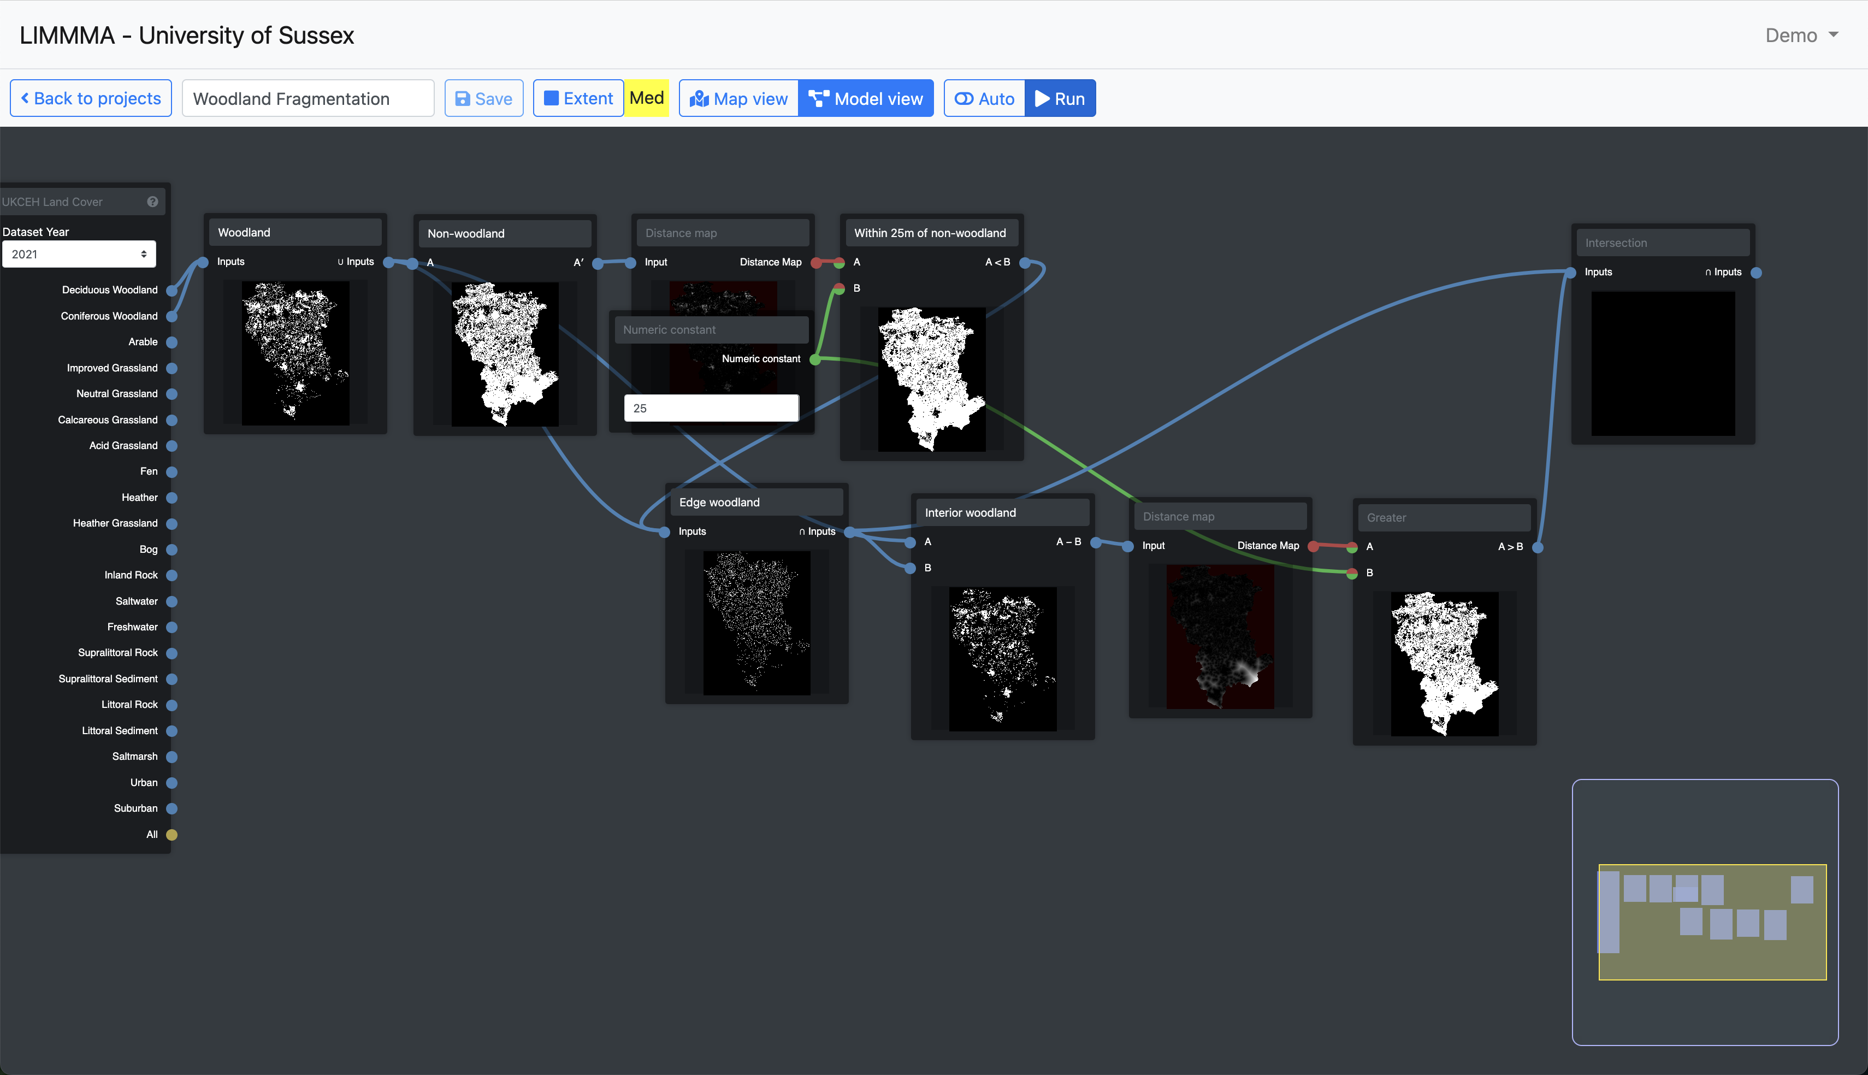
Task: Toggle the Extent button
Action: point(578,98)
